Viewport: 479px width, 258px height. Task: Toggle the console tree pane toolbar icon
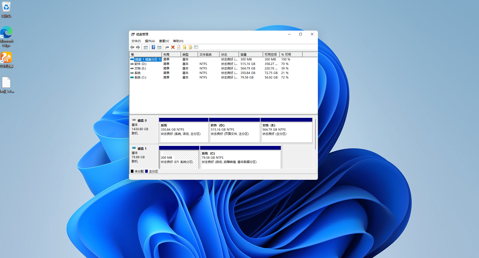(x=146, y=47)
